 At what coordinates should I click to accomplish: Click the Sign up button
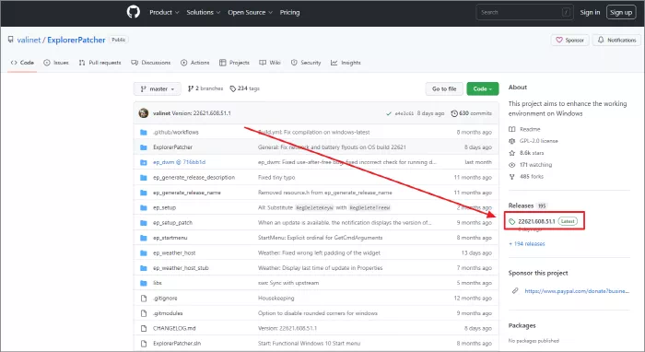(621, 12)
